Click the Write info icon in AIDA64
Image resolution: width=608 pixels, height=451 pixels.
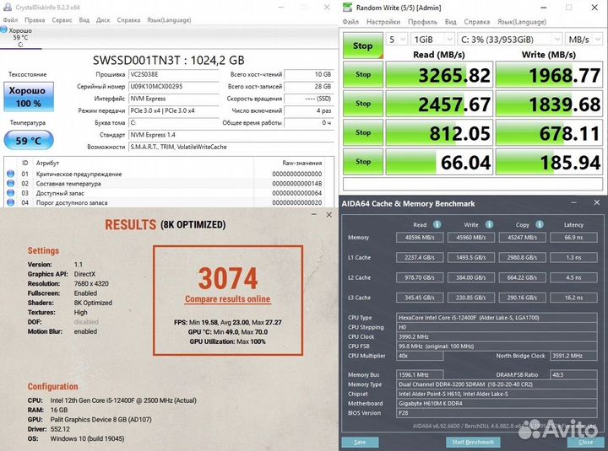(489, 224)
